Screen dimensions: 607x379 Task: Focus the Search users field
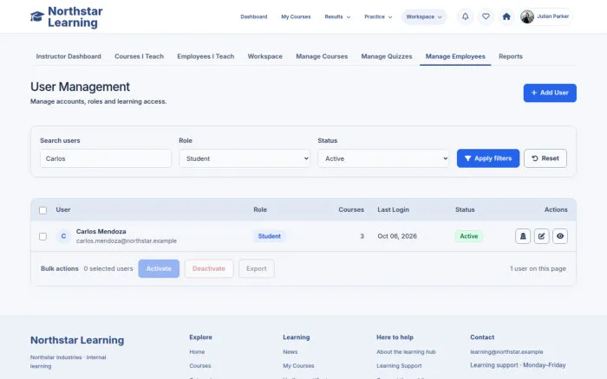pos(106,158)
